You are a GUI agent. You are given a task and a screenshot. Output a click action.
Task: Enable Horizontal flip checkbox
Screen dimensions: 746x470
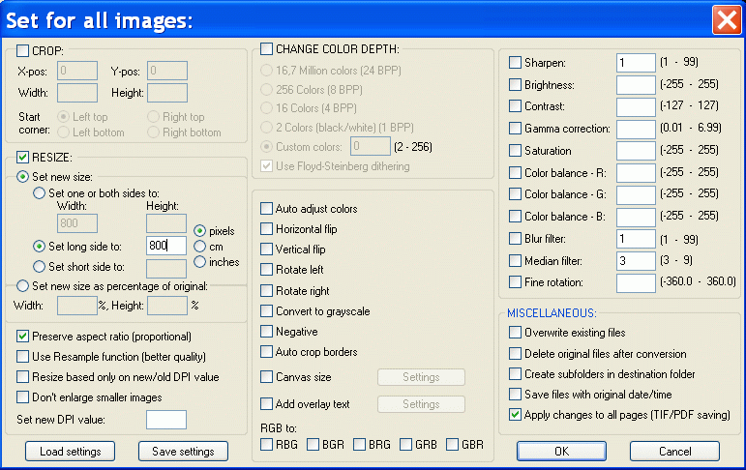point(267,229)
